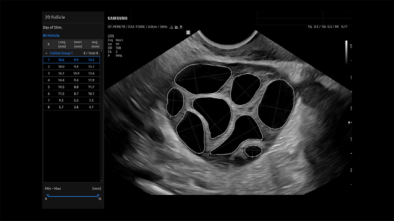
Task: Select follicle row 4 with long 14.4
Action: point(71,80)
